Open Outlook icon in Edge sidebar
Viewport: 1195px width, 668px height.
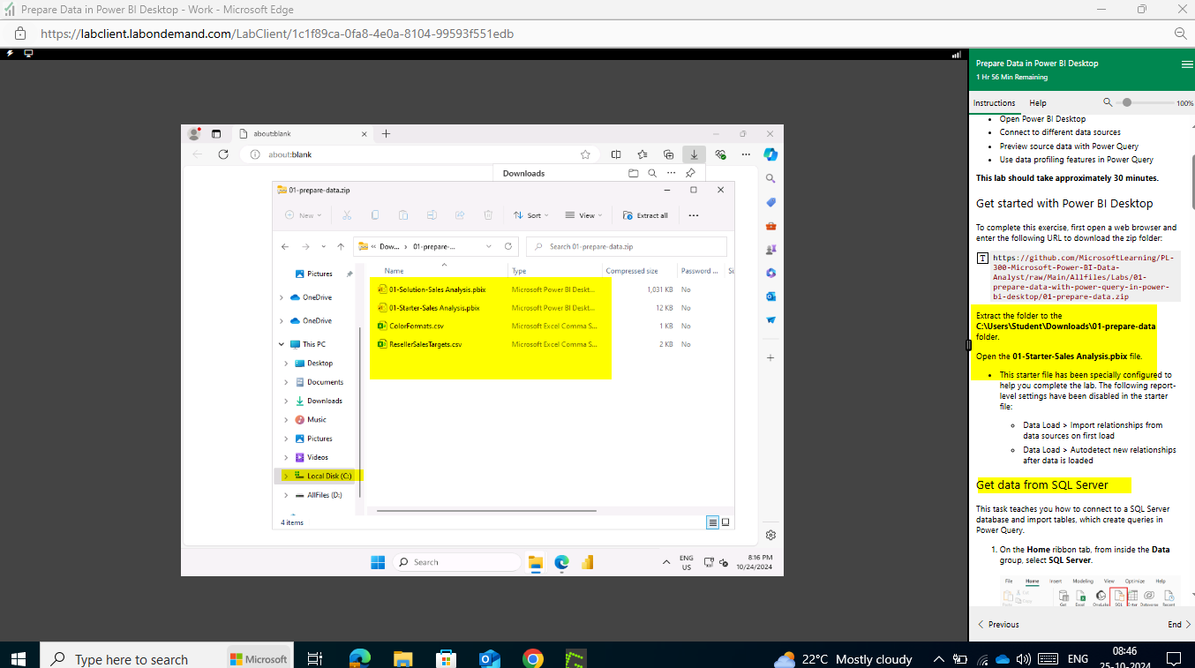[770, 296]
